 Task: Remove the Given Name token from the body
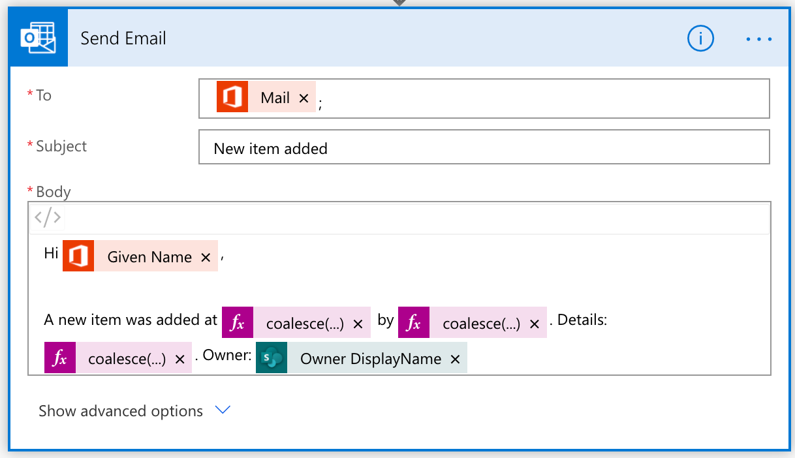pyautogui.click(x=206, y=256)
